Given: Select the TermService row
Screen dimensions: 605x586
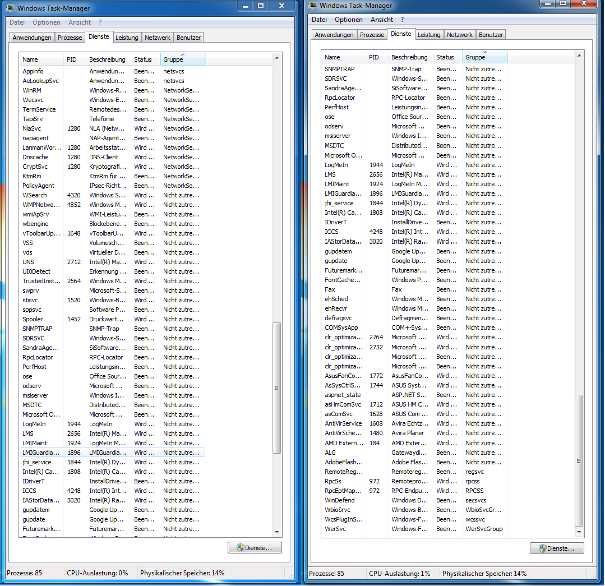Looking at the screenshot, I should point(112,109).
